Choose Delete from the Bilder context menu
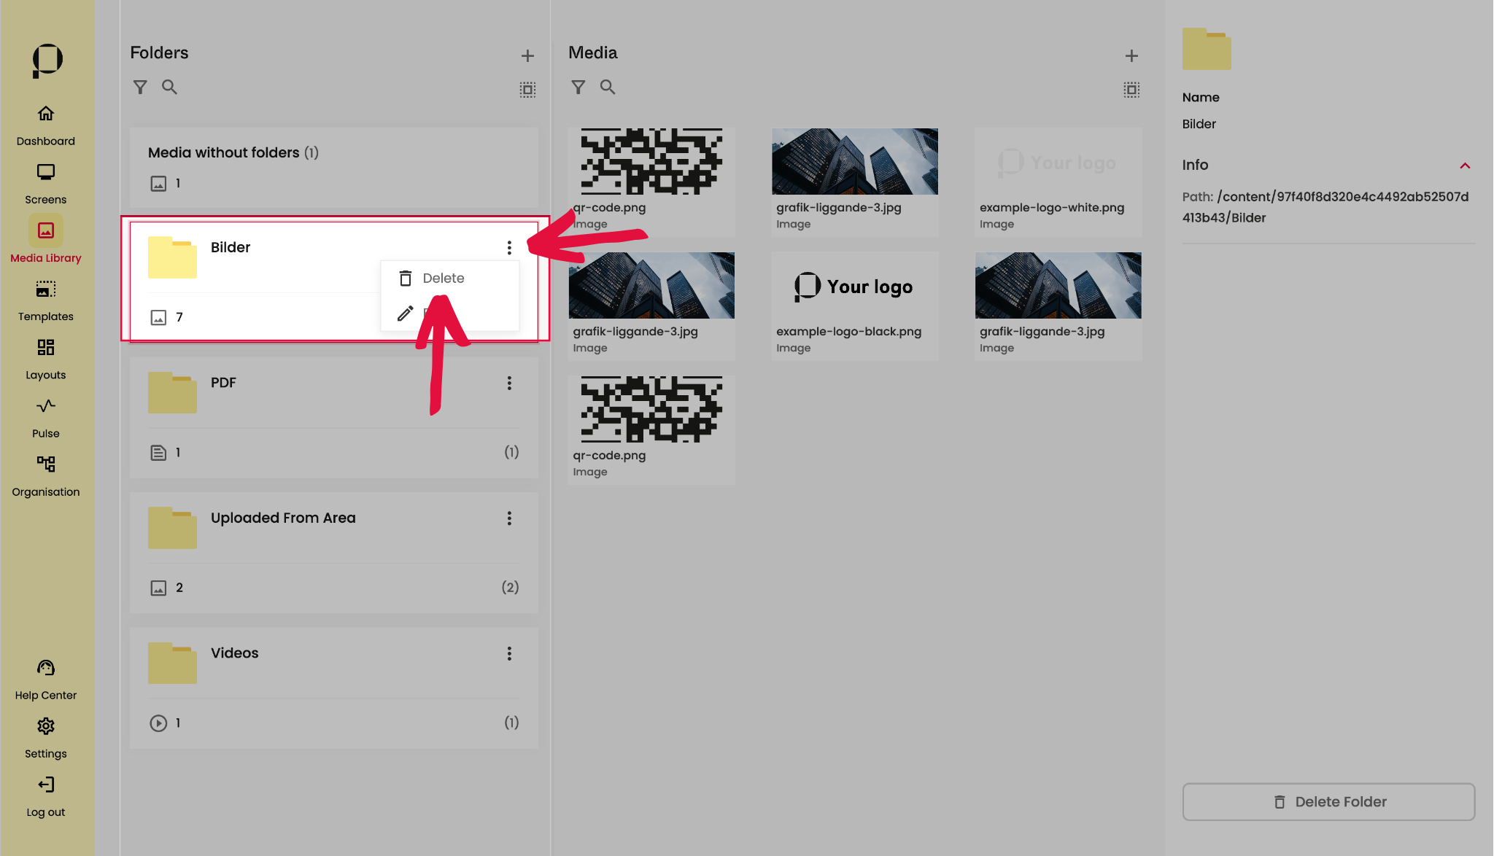Viewport: 1494px width, 856px height. [442, 279]
